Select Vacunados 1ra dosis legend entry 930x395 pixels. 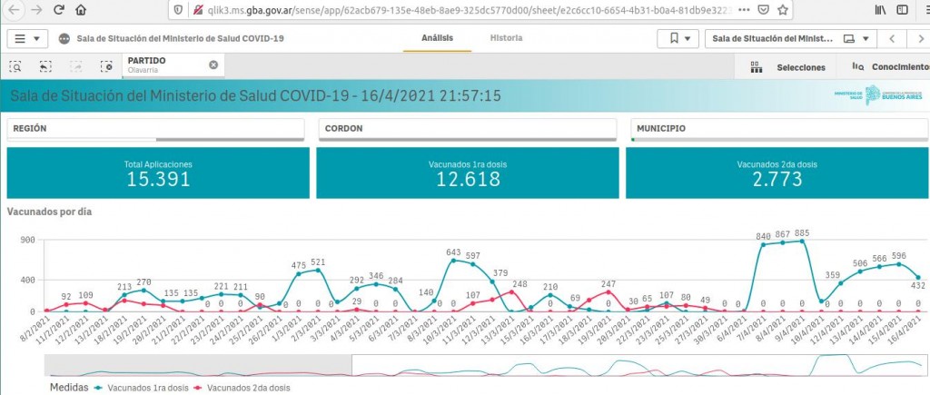(142, 388)
